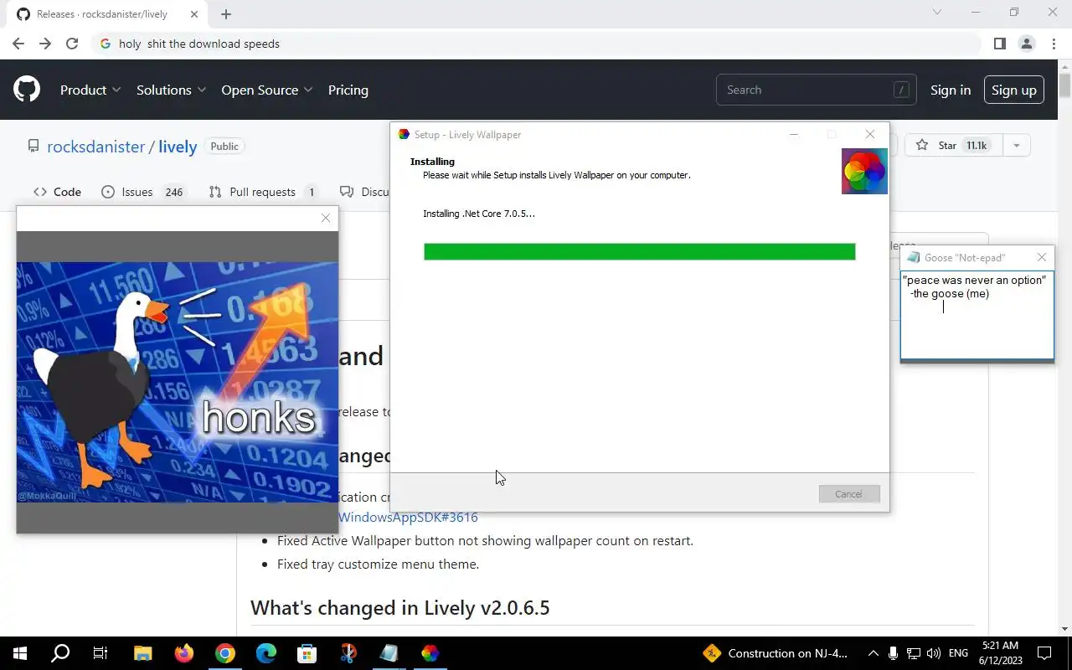Open rocksdanister owner link
Screen dimensions: 1072x670
tap(95, 147)
